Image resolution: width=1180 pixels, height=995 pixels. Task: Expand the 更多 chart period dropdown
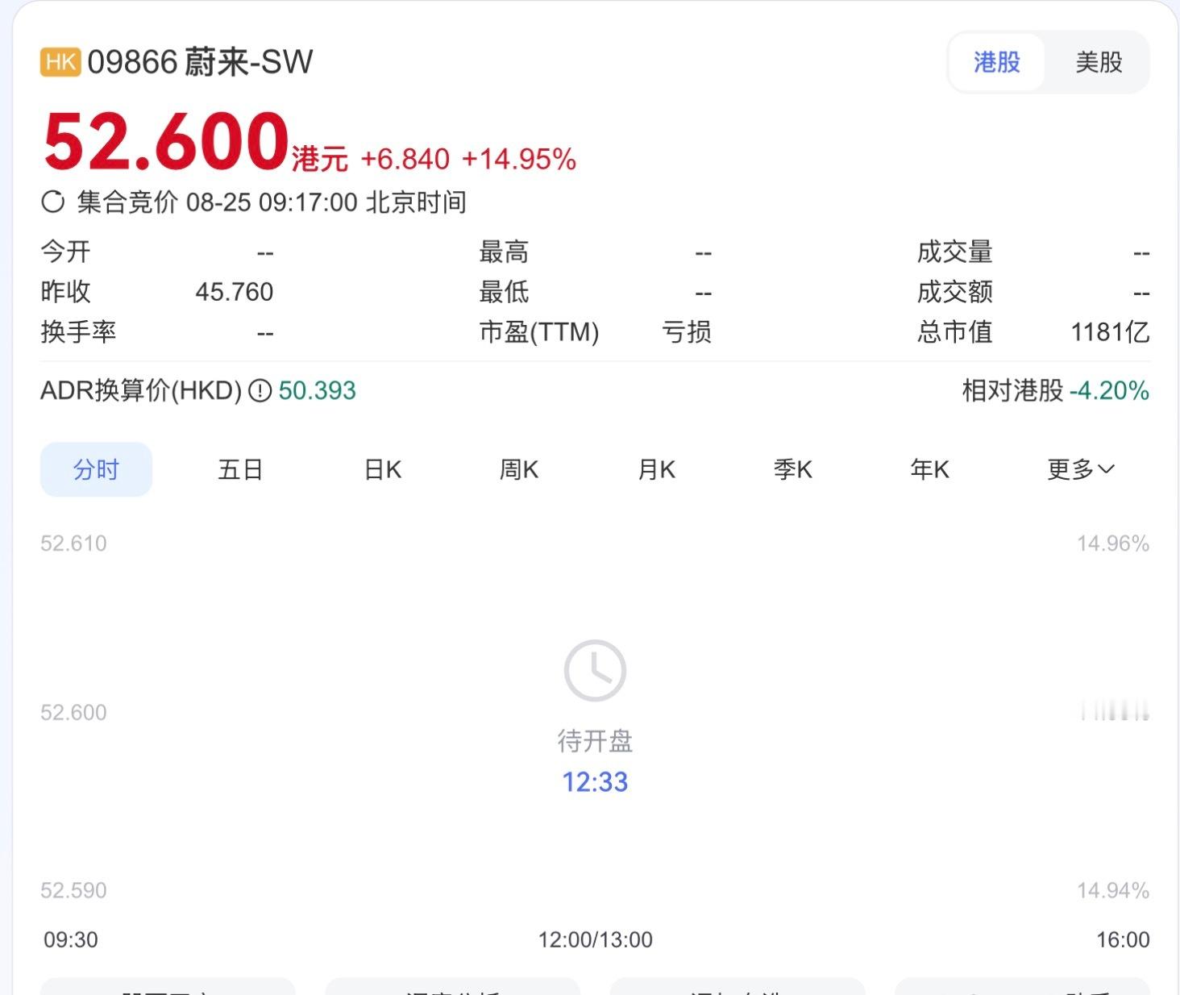pyautogui.click(x=1081, y=469)
